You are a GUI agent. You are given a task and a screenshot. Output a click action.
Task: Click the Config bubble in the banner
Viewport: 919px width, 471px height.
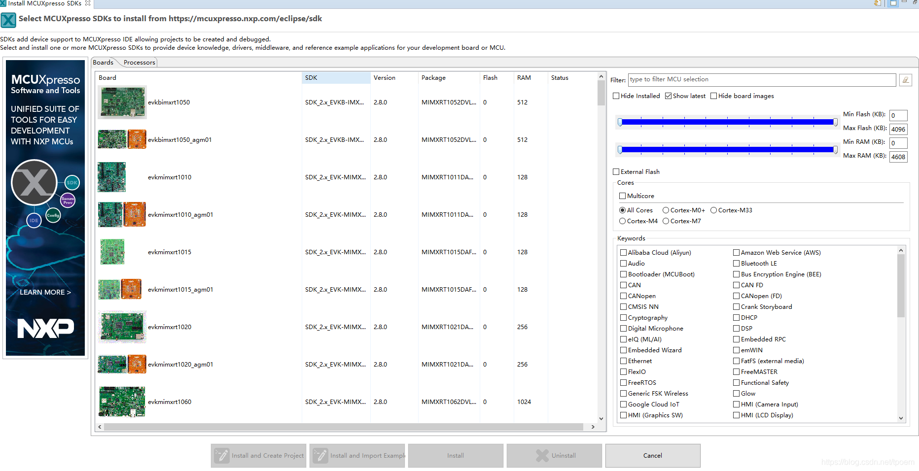pos(53,215)
